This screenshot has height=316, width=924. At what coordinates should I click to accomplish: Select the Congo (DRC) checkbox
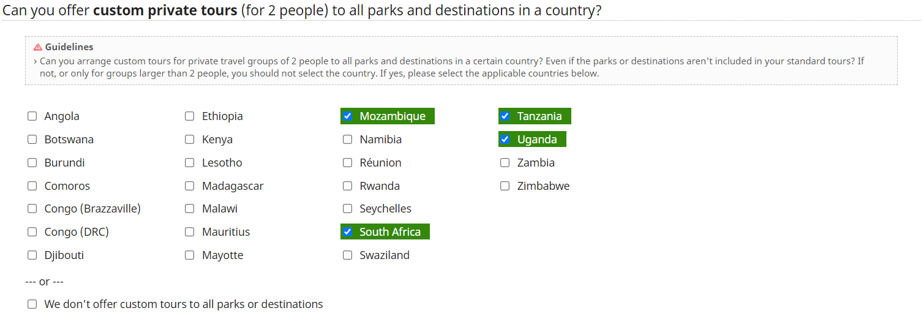tap(32, 232)
